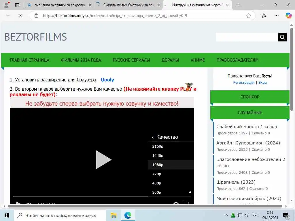Screen dimensions: 295x221
Task: Open the Qooly extension link
Action: (x=107, y=80)
